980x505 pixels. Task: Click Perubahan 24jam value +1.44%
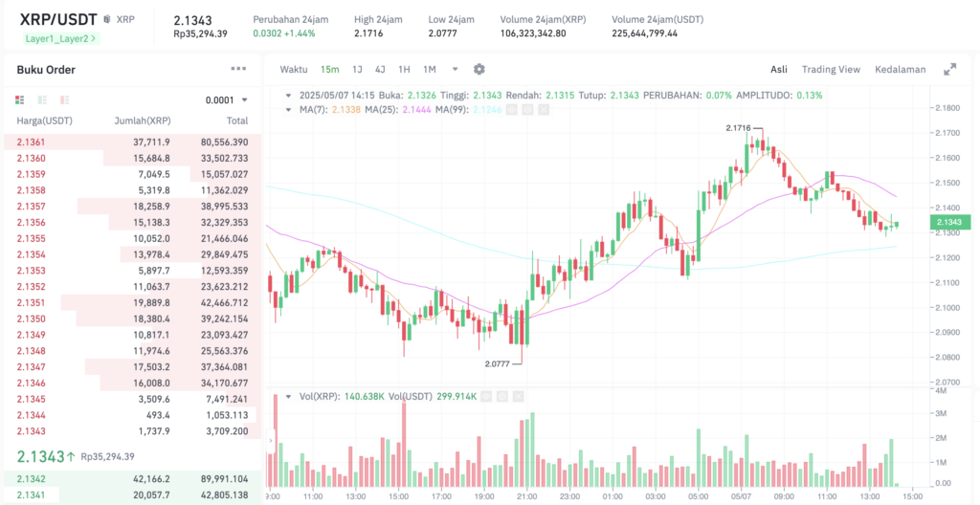pyautogui.click(x=300, y=33)
